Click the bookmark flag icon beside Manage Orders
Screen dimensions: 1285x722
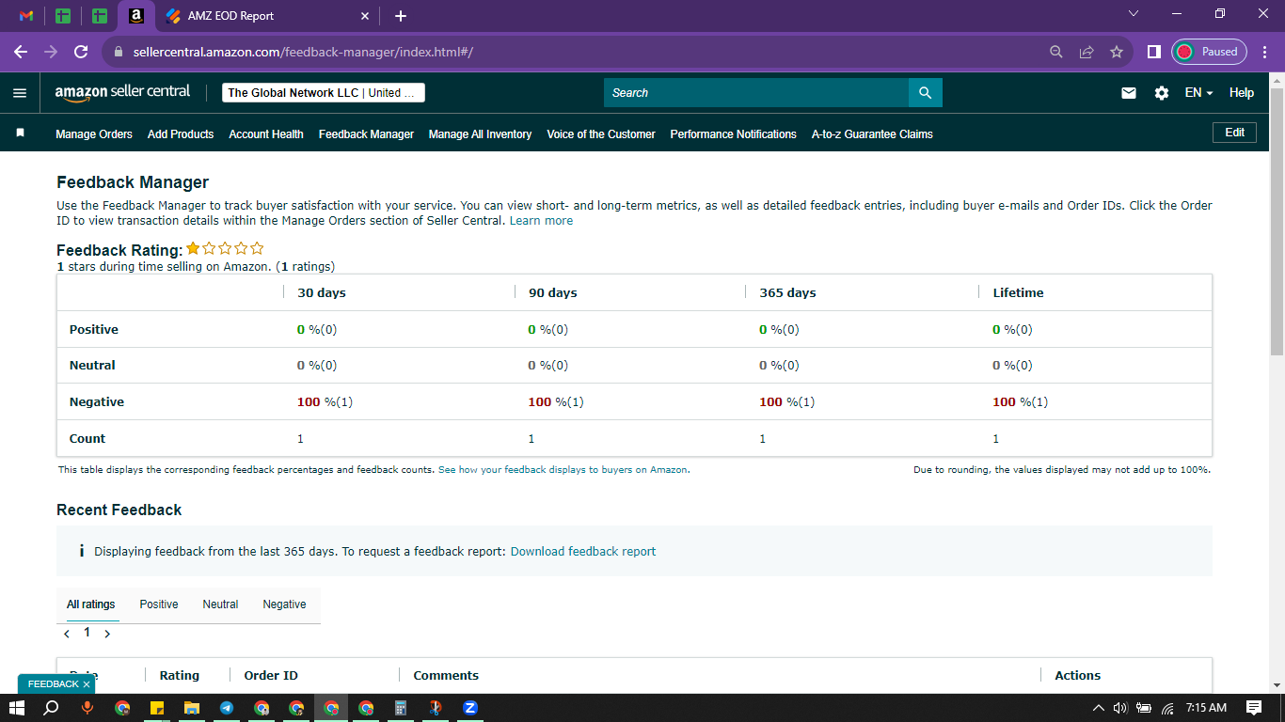[20, 133]
